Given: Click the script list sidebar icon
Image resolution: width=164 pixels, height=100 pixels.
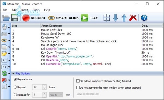Looking at the screenshot, I should 4,87.
